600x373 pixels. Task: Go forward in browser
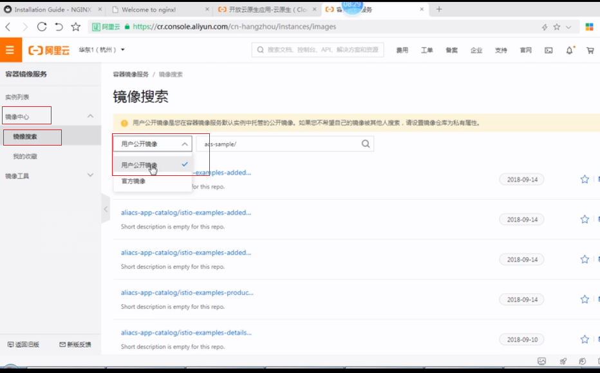coord(25,27)
